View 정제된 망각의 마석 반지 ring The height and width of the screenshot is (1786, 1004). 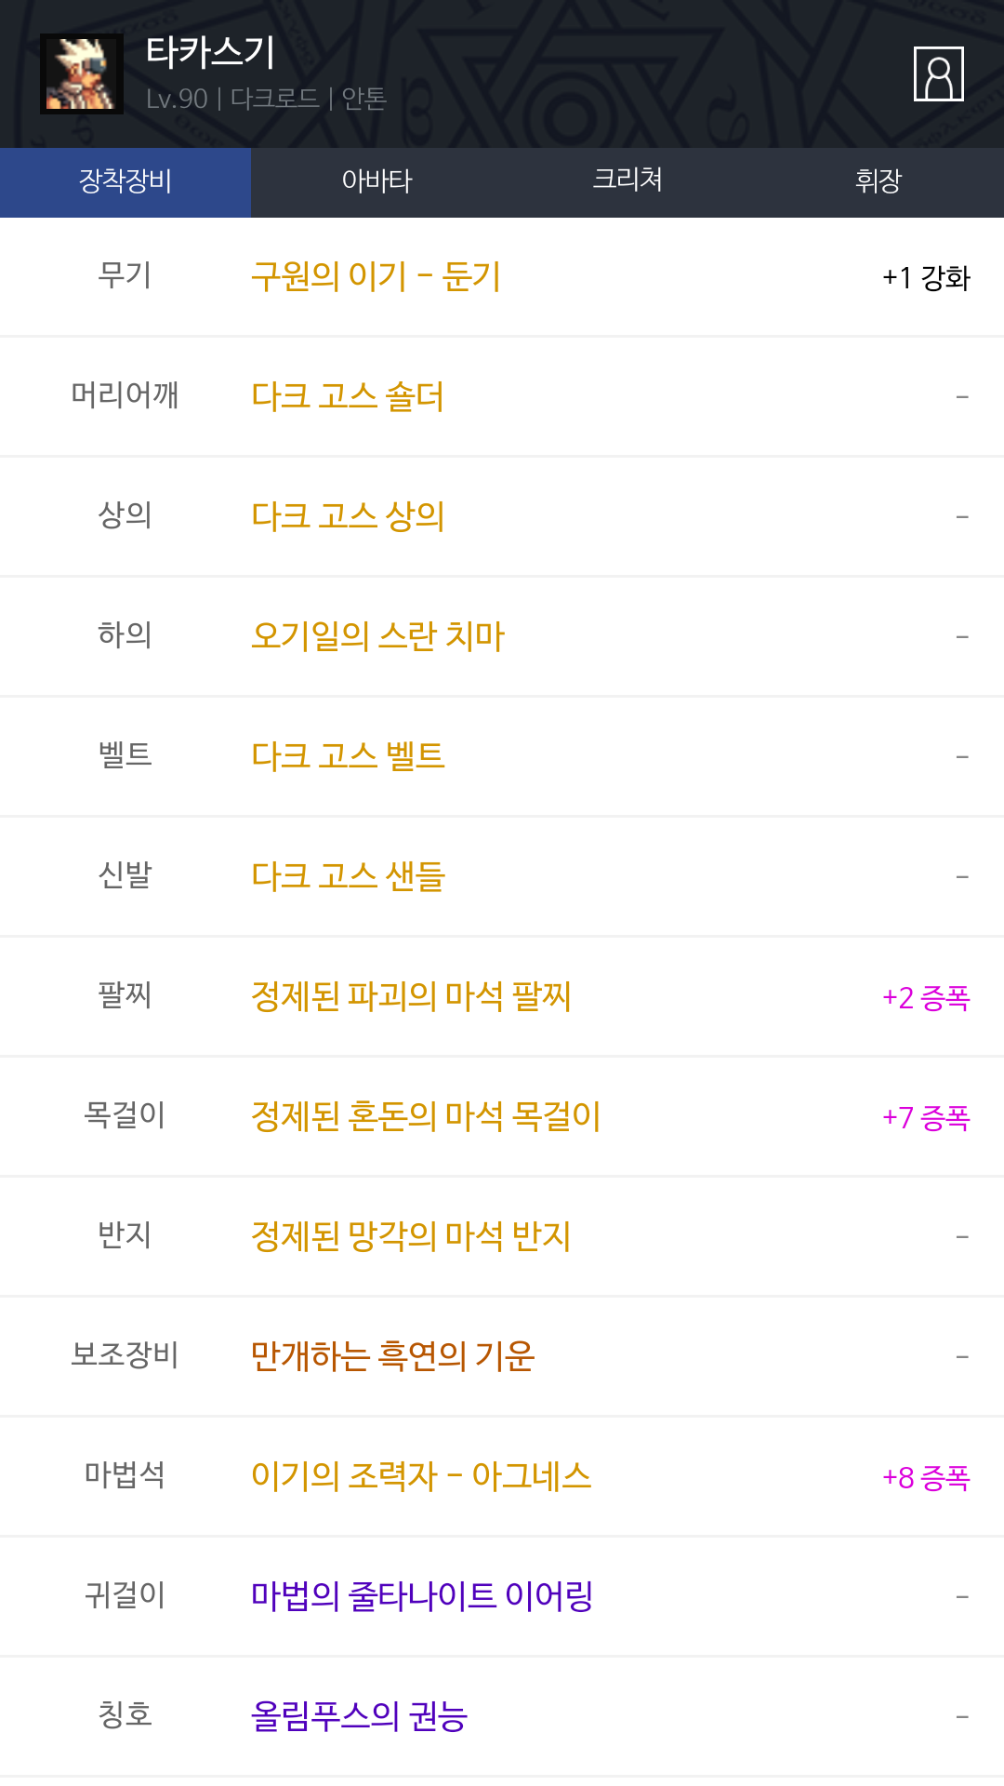coord(411,1236)
